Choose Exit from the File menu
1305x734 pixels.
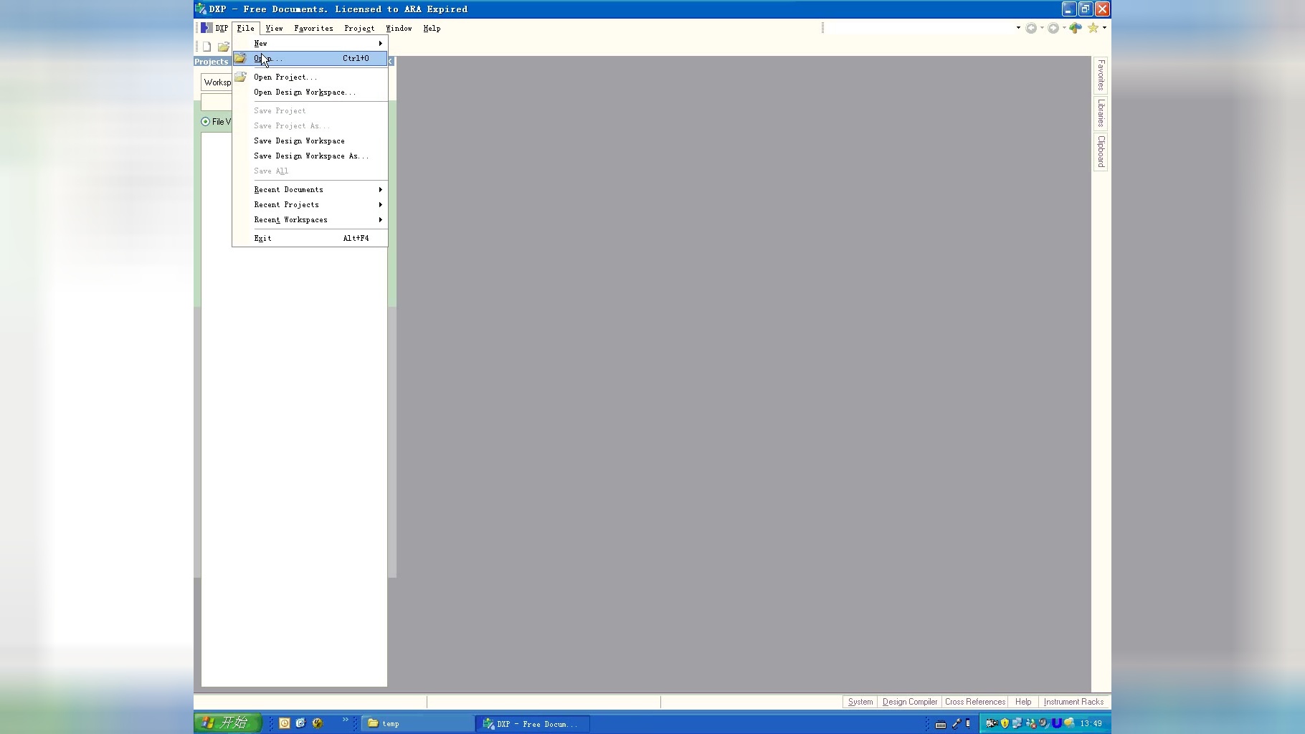point(310,238)
